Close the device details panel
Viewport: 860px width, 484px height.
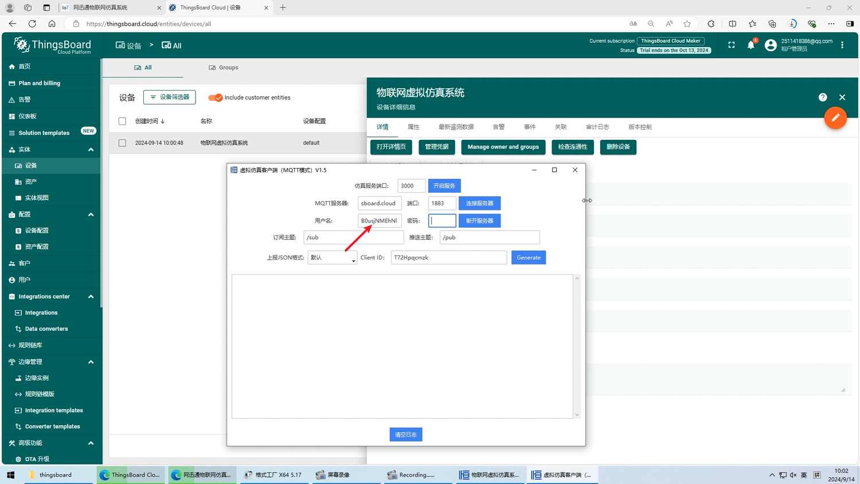pyautogui.click(x=842, y=97)
